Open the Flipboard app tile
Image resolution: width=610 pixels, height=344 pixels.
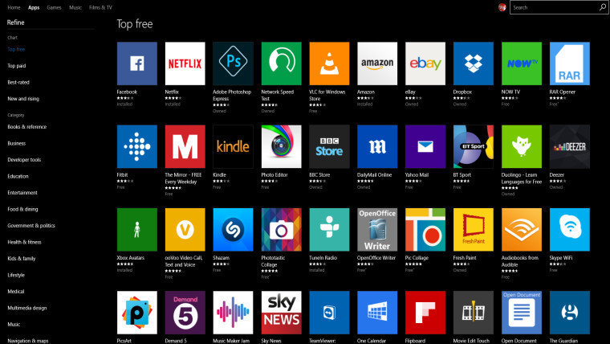coord(425,313)
